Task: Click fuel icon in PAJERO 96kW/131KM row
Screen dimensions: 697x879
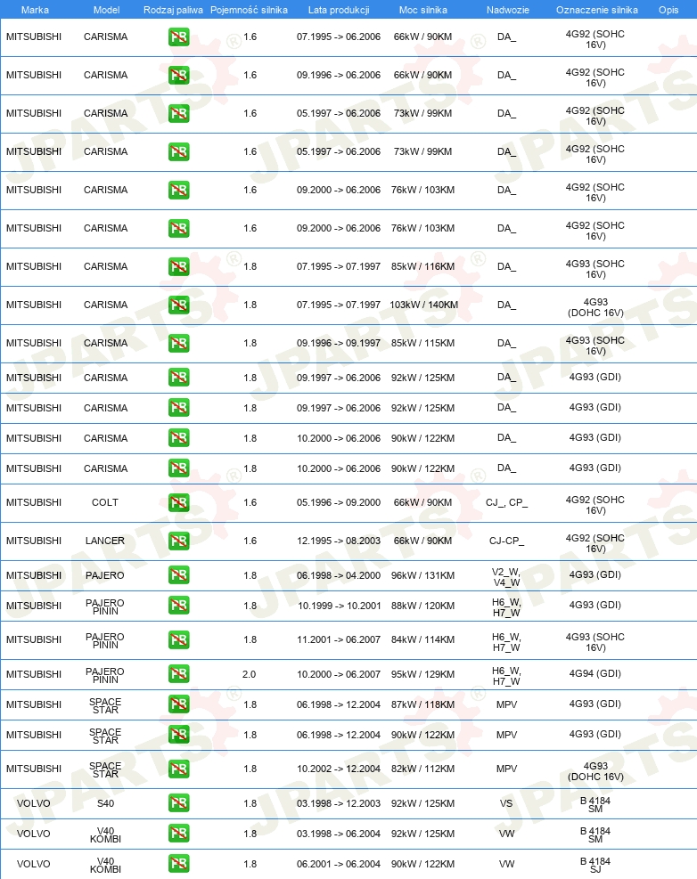Action: (x=178, y=575)
